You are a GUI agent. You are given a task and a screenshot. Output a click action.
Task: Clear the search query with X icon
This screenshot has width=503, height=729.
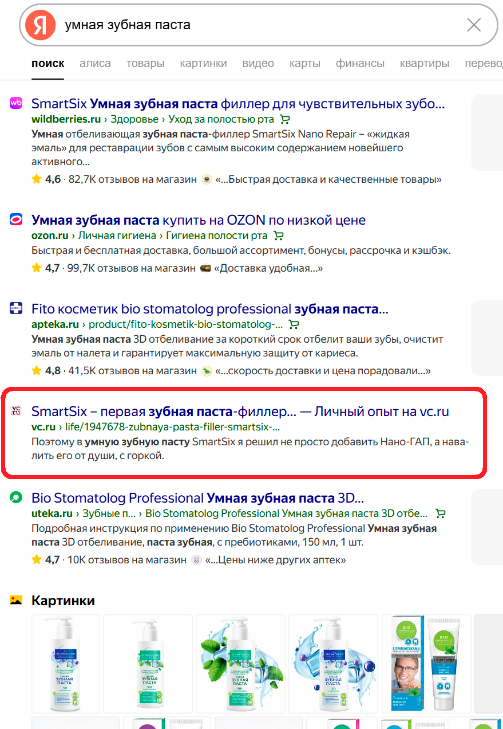(474, 25)
